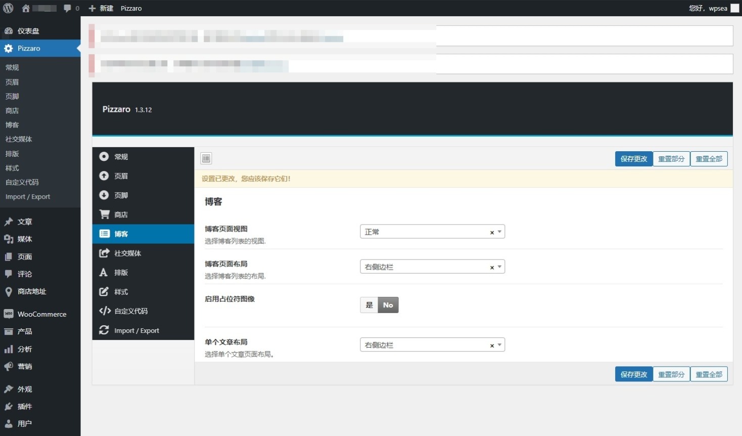The width and height of the screenshot is (742, 436).
Task: Open the 博客页面视图 dropdown arrow
Action: pyautogui.click(x=499, y=232)
